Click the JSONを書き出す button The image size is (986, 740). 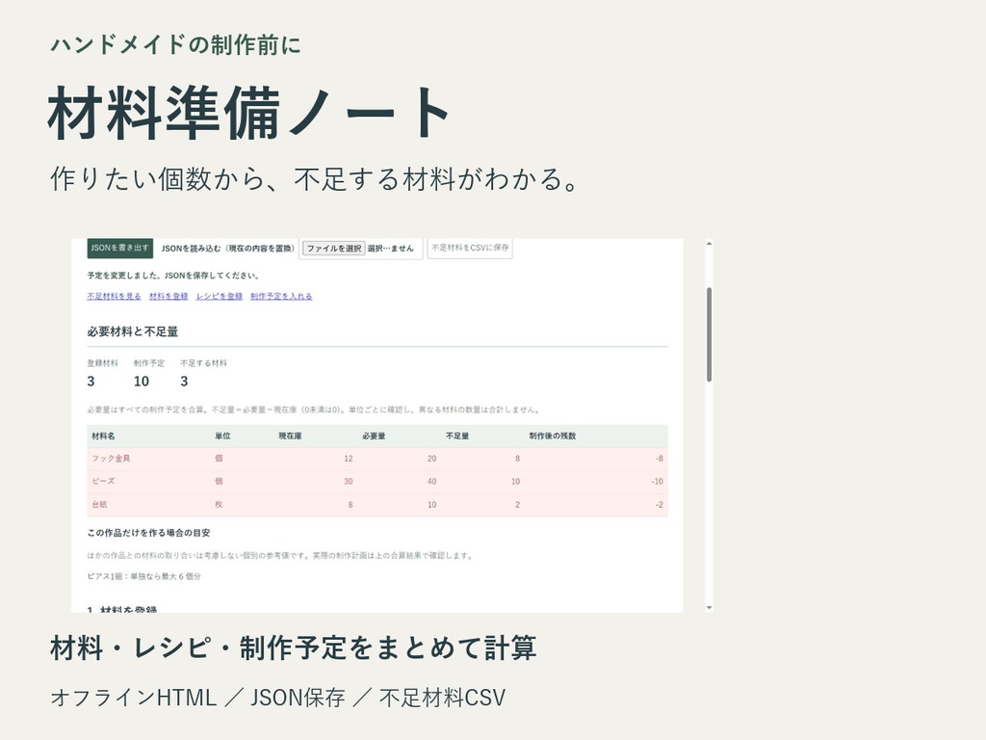[x=120, y=248]
